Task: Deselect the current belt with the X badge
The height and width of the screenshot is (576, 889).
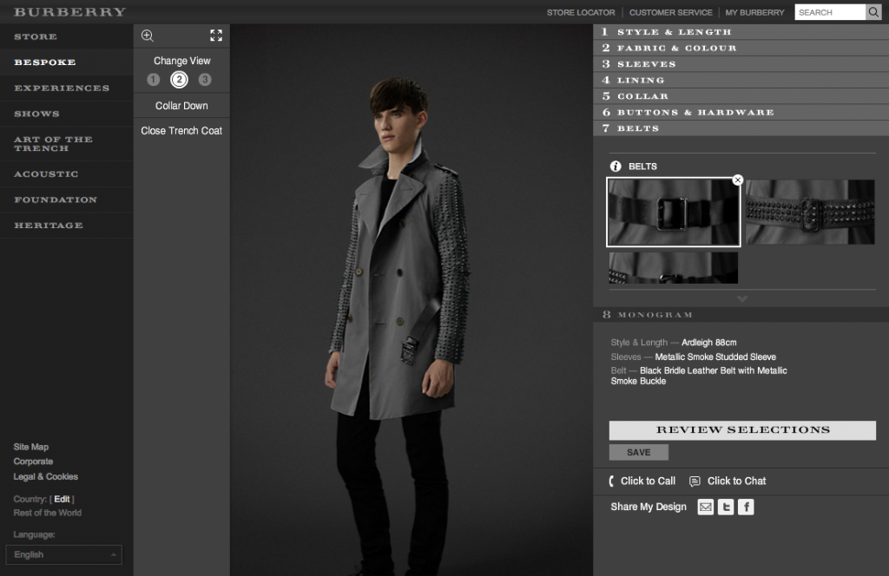Action: [738, 180]
